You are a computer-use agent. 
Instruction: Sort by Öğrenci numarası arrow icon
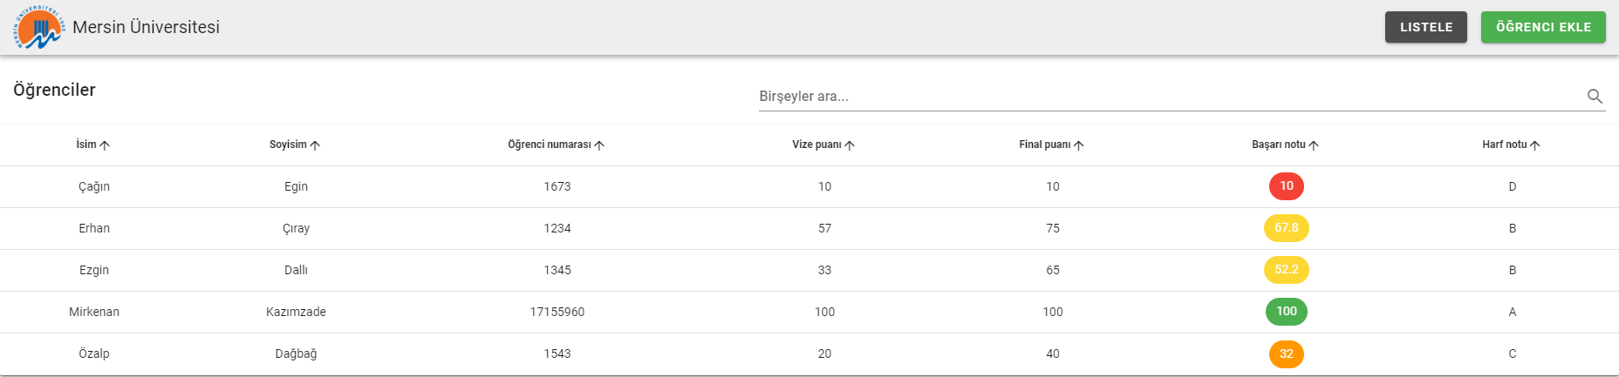599,145
